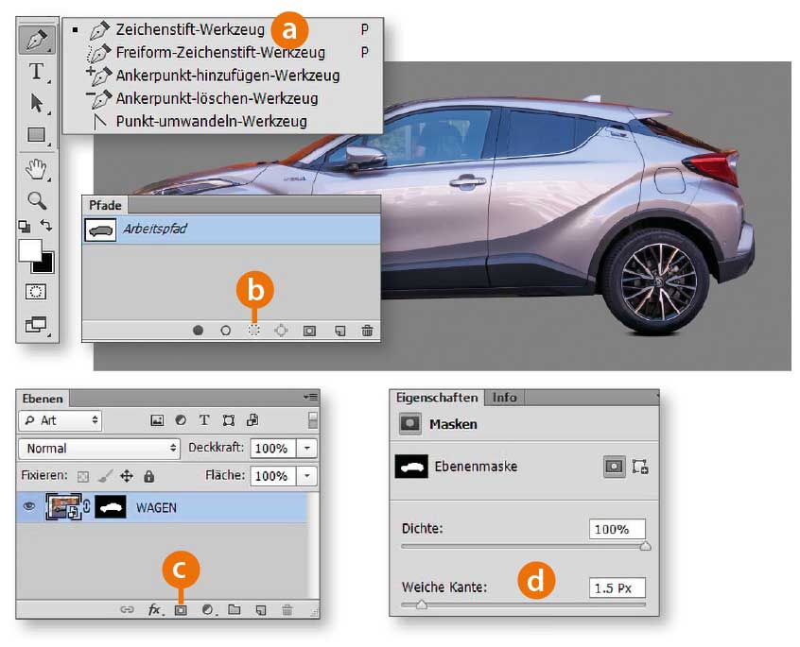This screenshot has height=647, width=800.
Task: Toggle layer filtering switch
Action: point(313,421)
